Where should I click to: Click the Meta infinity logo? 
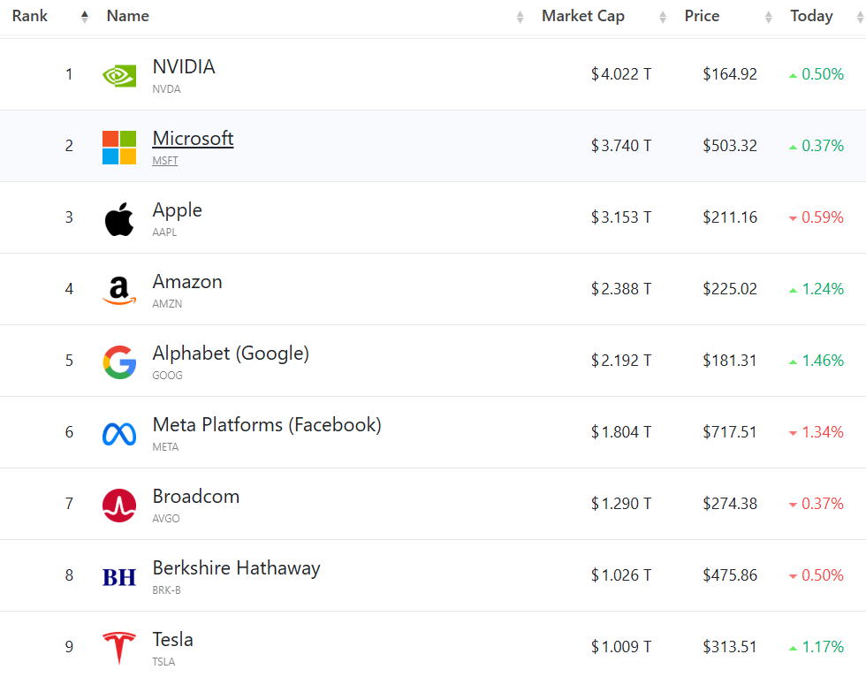pos(119,434)
